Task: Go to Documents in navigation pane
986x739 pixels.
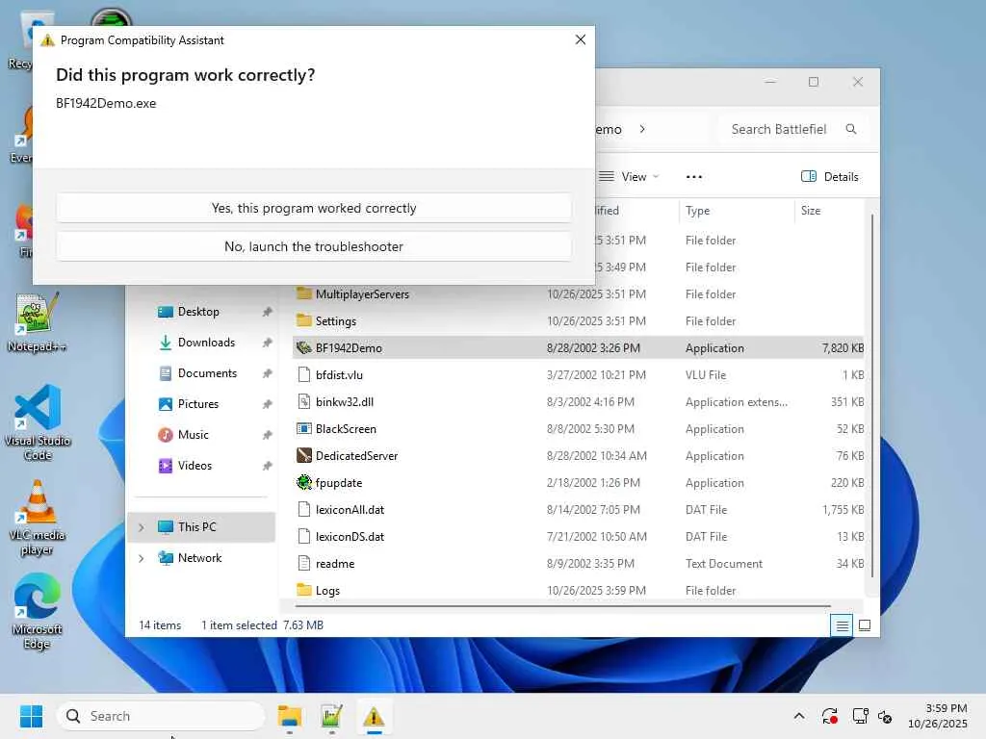Action: click(x=208, y=373)
